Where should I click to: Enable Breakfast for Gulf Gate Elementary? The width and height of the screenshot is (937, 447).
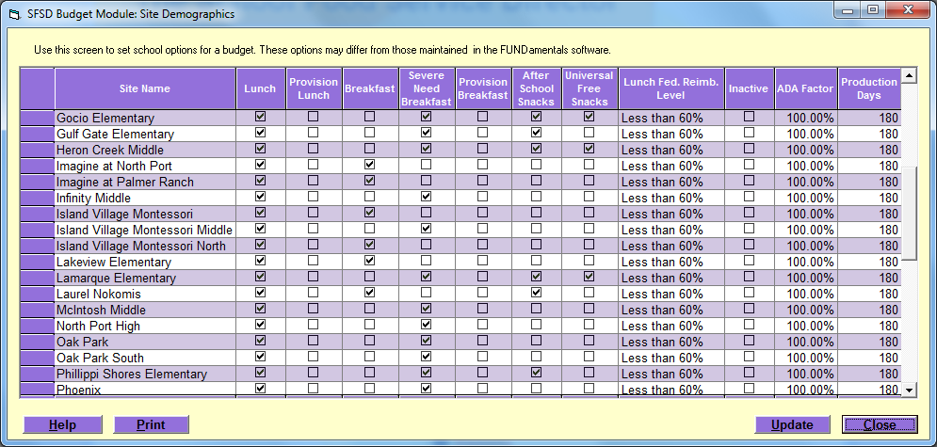pos(369,133)
